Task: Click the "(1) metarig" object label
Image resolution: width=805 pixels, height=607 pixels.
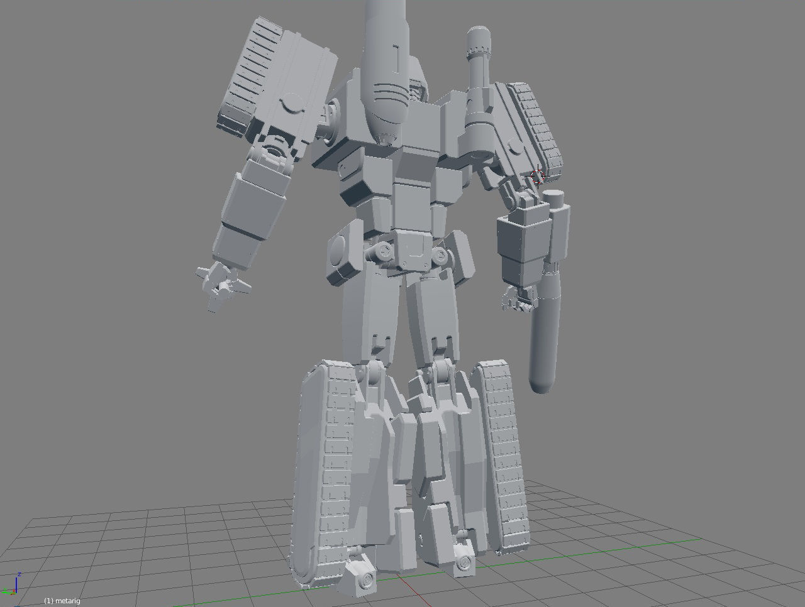Action: (x=62, y=601)
